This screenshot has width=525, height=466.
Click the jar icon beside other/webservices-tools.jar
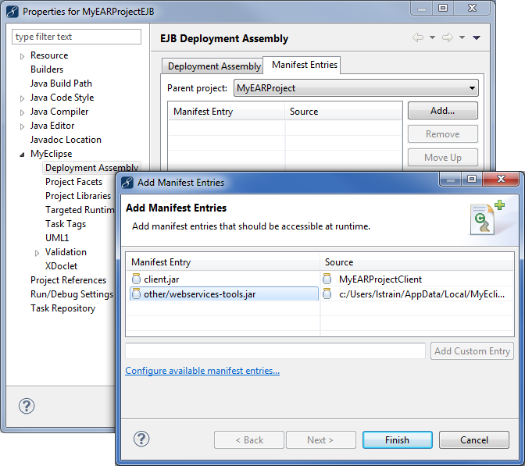coord(136,293)
